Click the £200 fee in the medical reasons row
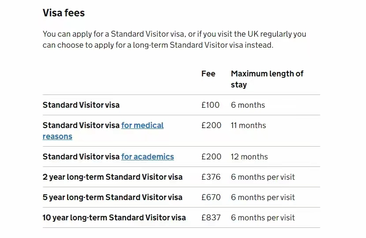Viewport: 366px width, 238px height. coord(211,125)
